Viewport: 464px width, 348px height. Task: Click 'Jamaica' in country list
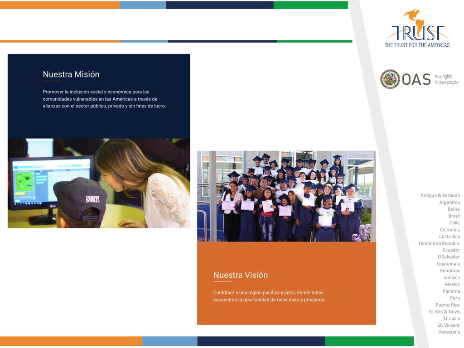451,277
